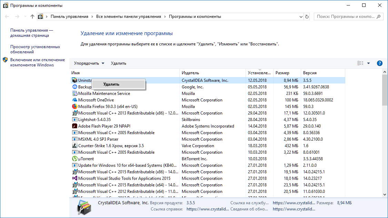This screenshot has height=218, width=388.
Task: Click the Backup and Sync icon from Google row
Action: coord(75,87)
